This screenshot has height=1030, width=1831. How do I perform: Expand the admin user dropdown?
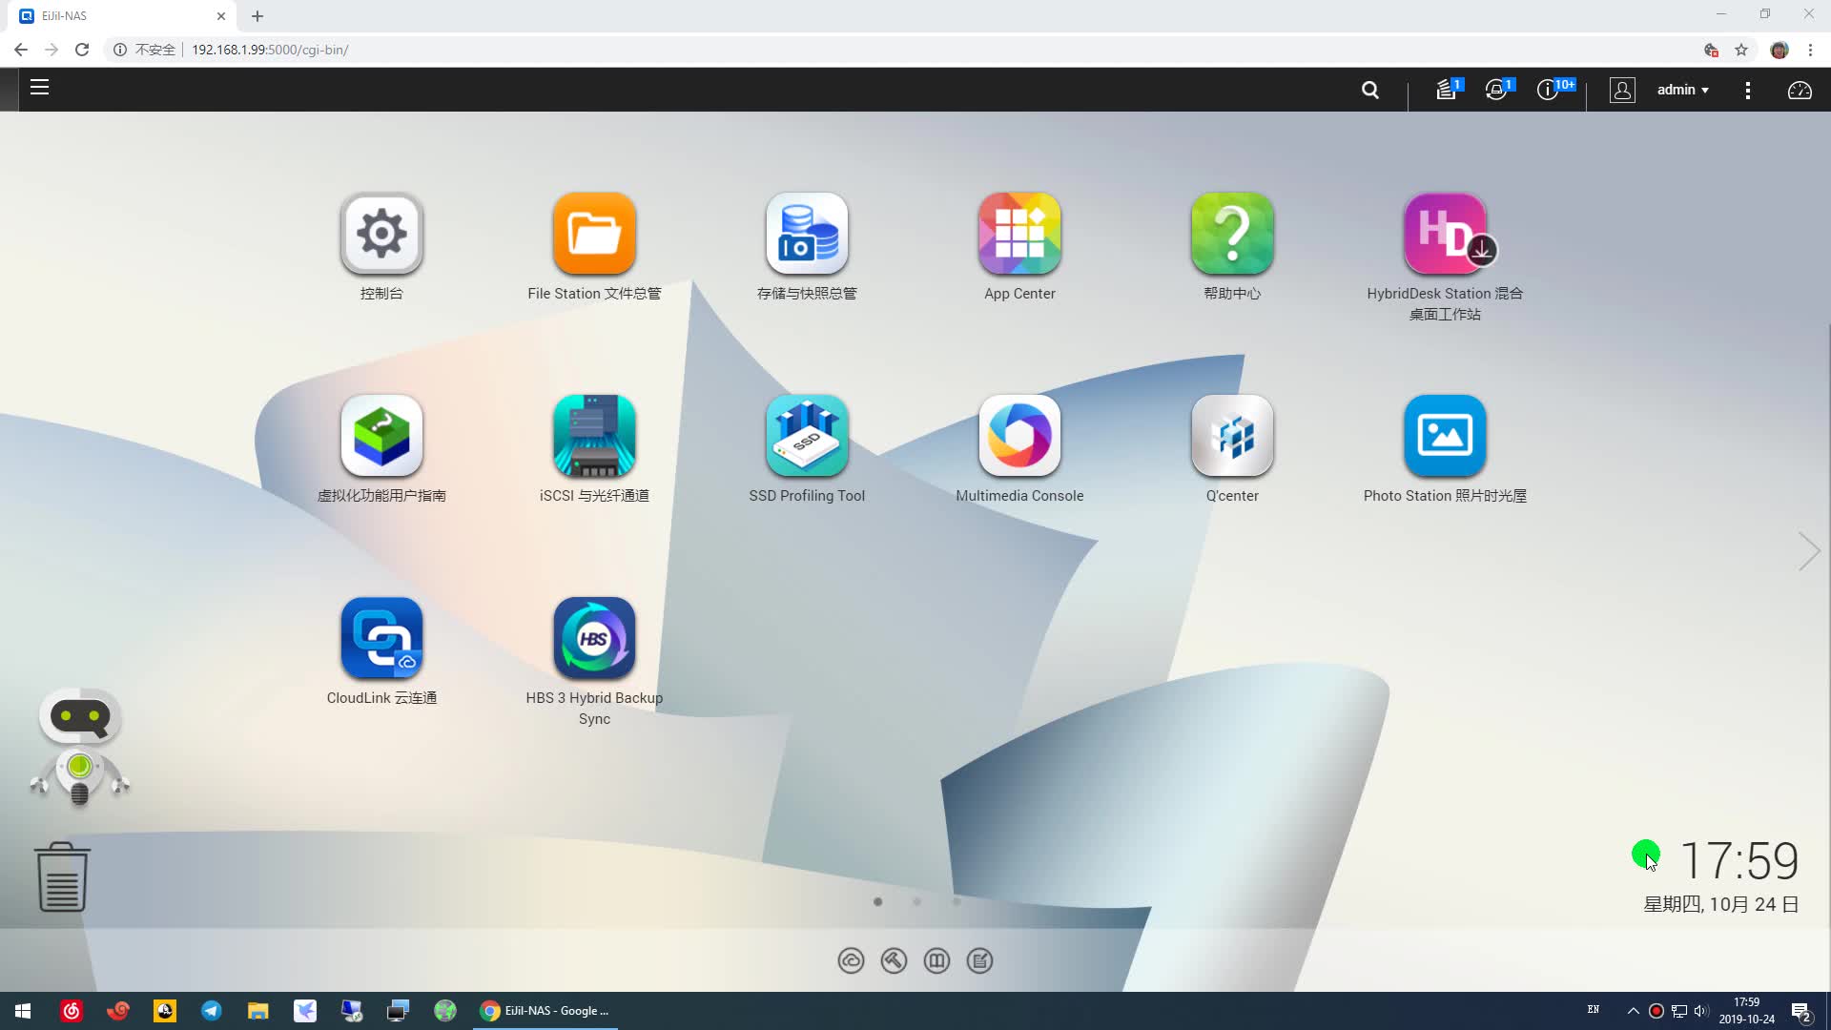(x=1682, y=90)
